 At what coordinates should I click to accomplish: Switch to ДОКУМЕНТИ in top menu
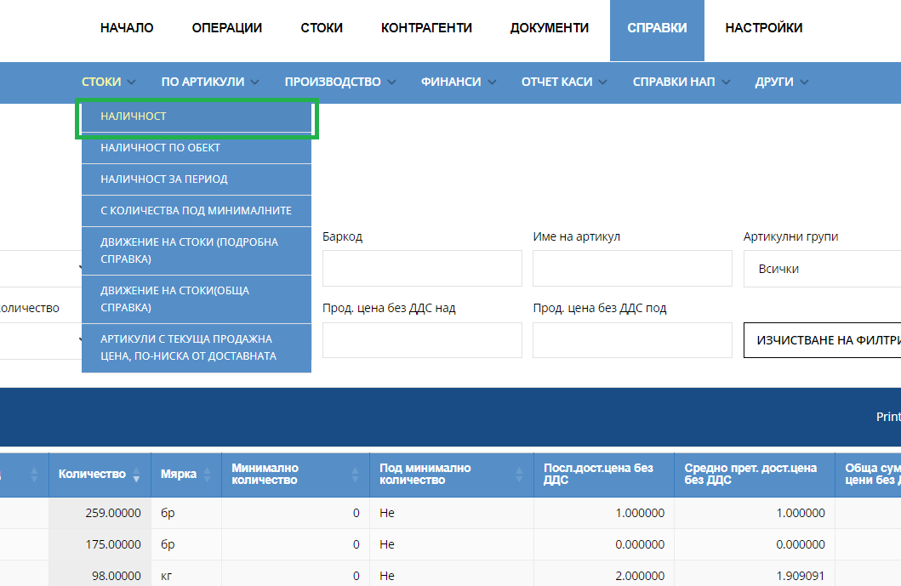pyautogui.click(x=550, y=27)
